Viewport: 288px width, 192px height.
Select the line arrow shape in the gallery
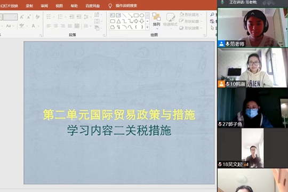tap(130, 15)
